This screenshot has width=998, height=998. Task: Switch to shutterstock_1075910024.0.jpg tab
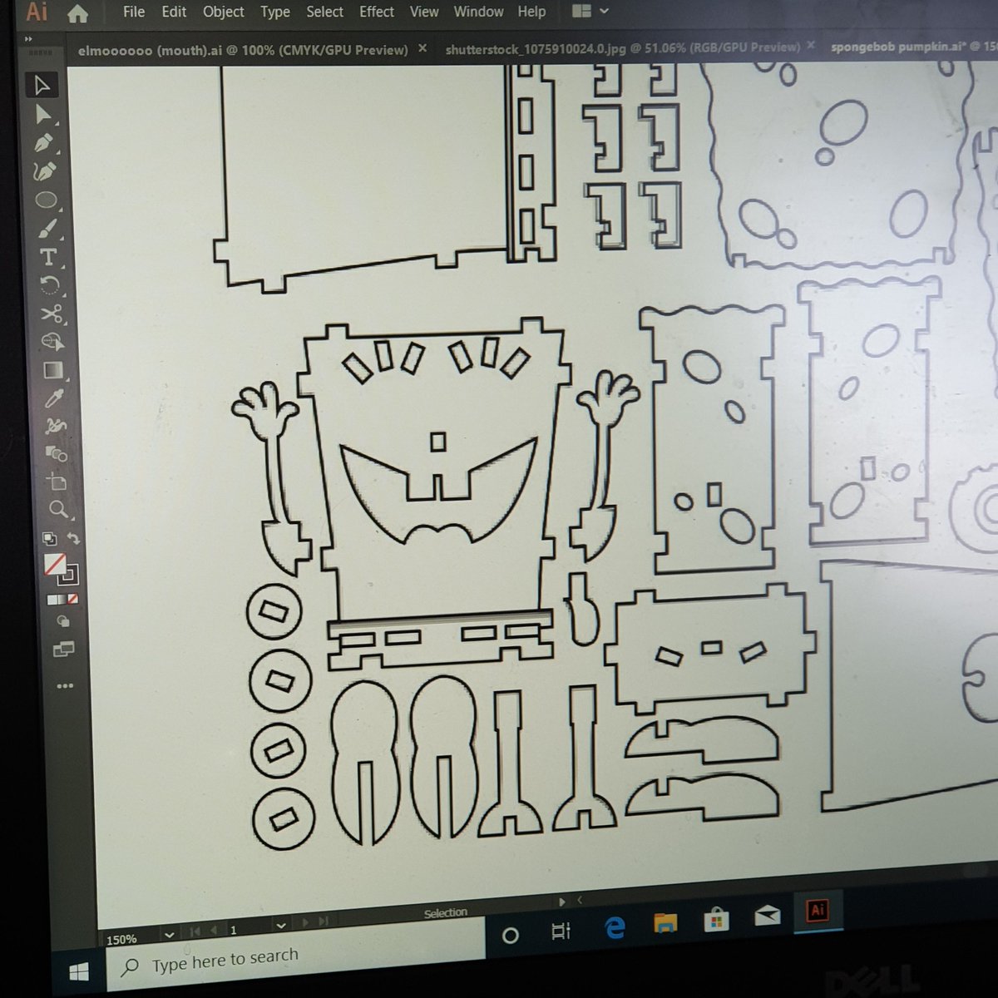pyautogui.click(x=623, y=48)
